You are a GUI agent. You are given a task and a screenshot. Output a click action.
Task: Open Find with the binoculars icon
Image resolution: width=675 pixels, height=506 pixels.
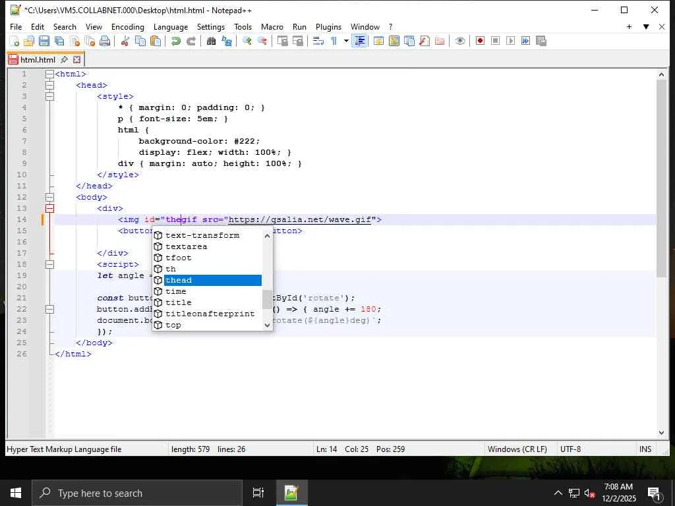211,42
